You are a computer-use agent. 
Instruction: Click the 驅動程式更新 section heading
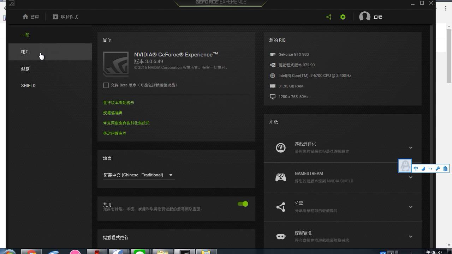click(x=115, y=238)
